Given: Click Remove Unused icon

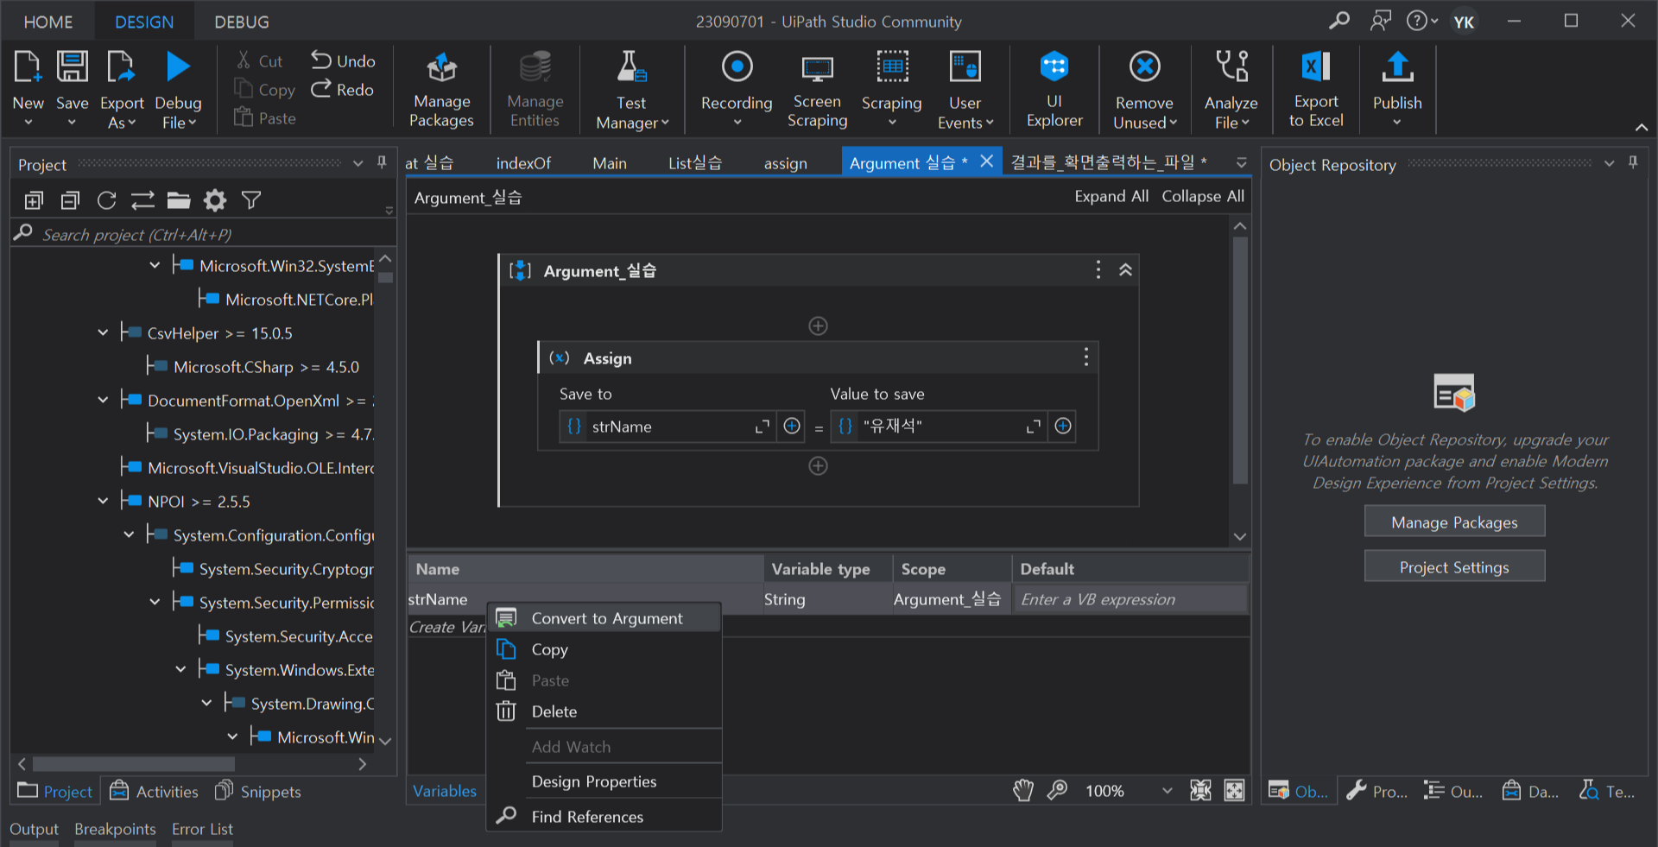Looking at the screenshot, I should (1144, 66).
